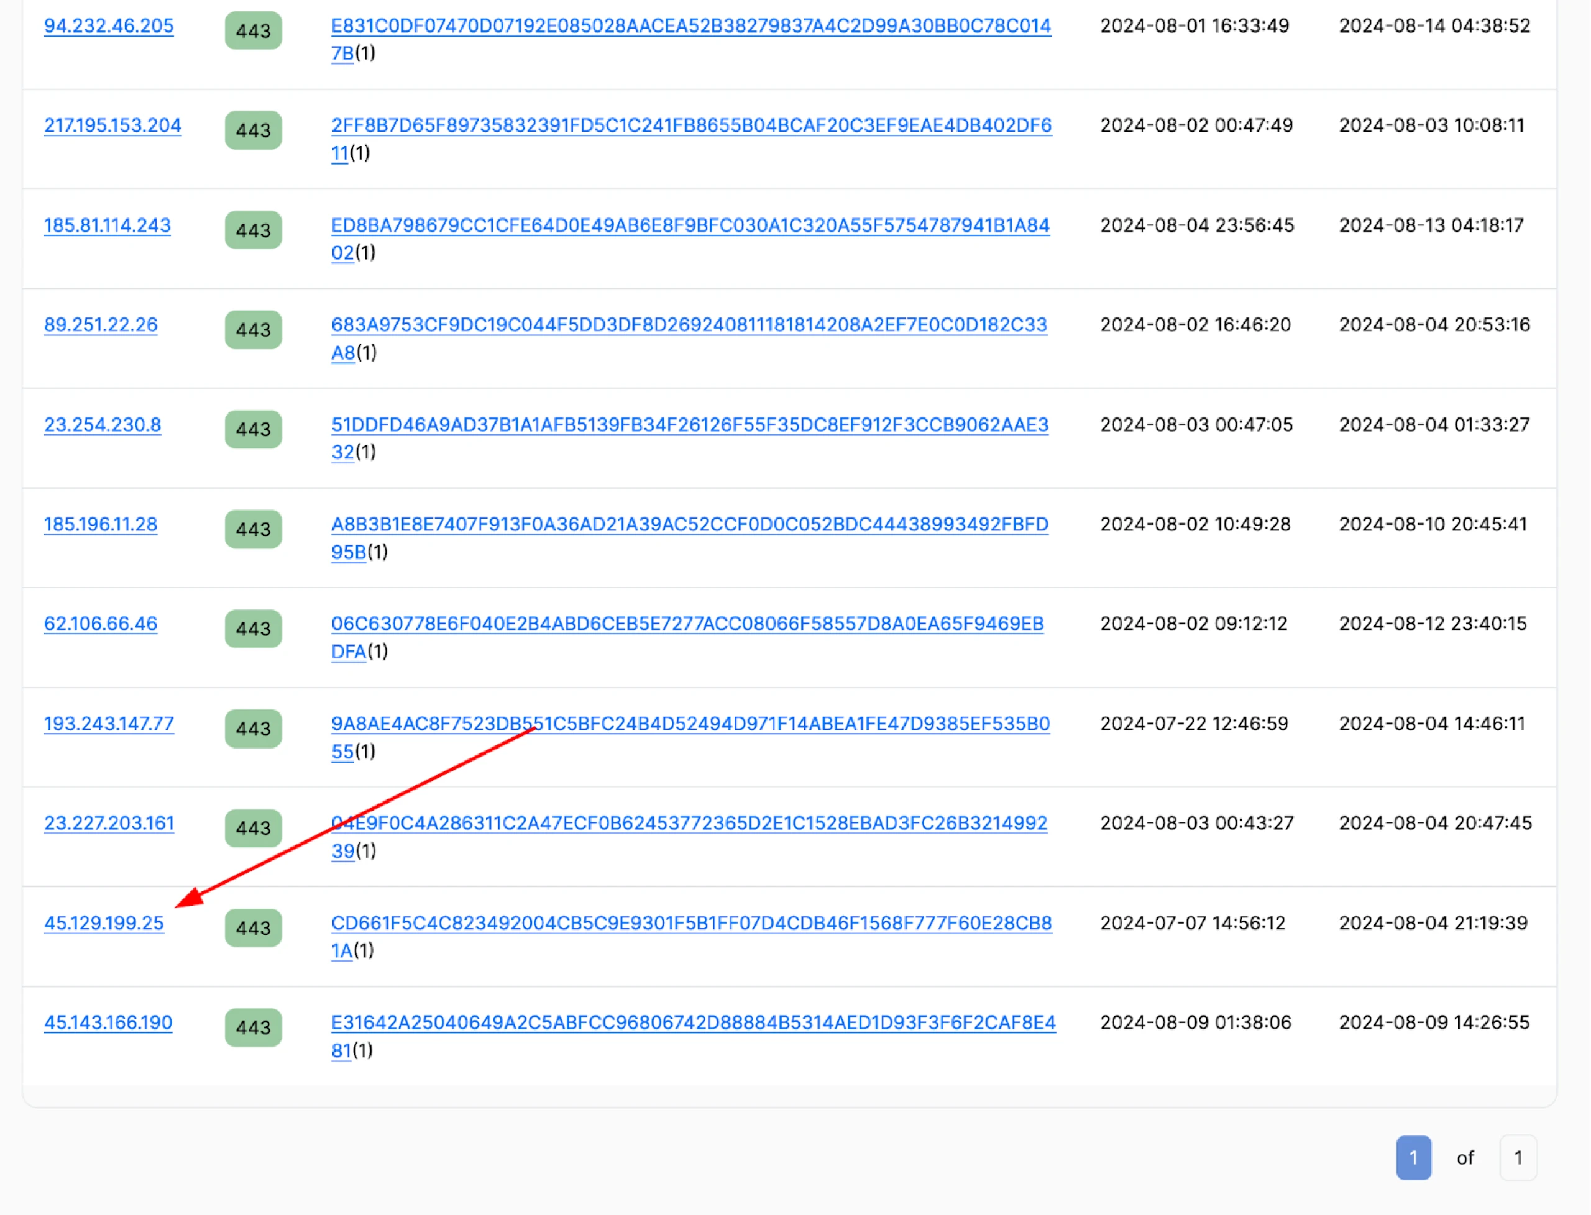This screenshot has height=1215, width=1591.
Task: Click port 443 badge for 45.129.199.25
Action: 253,929
